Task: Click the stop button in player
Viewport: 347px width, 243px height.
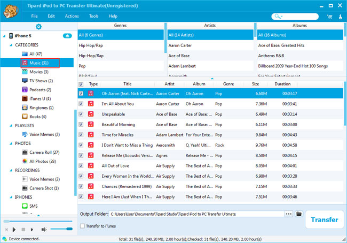Action: coord(23,230)
